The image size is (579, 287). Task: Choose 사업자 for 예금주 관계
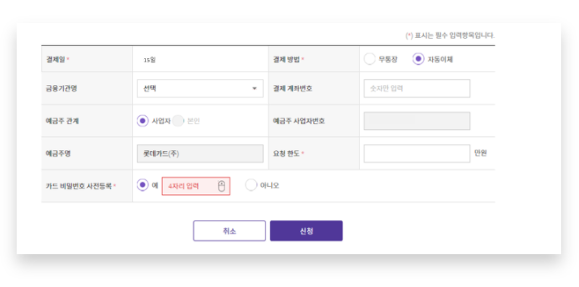(143, 121)
